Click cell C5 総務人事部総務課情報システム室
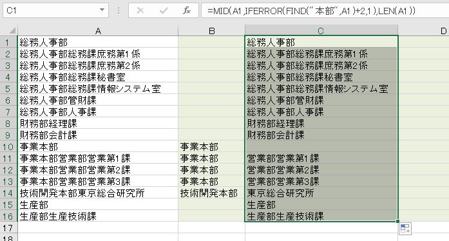The width and height of the screenshot is (449, 241). (x=321, y=88)
